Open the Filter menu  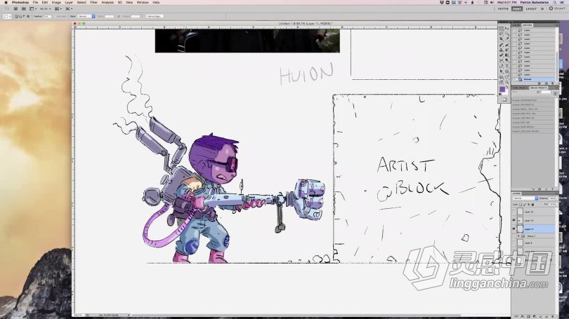pyautogui.click(x=93, y=3)
